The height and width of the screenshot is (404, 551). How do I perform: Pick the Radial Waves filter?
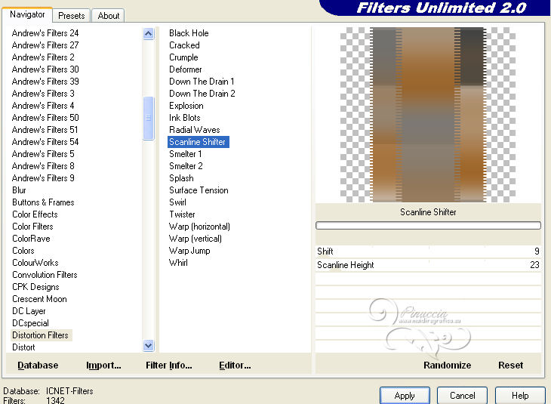194,130
